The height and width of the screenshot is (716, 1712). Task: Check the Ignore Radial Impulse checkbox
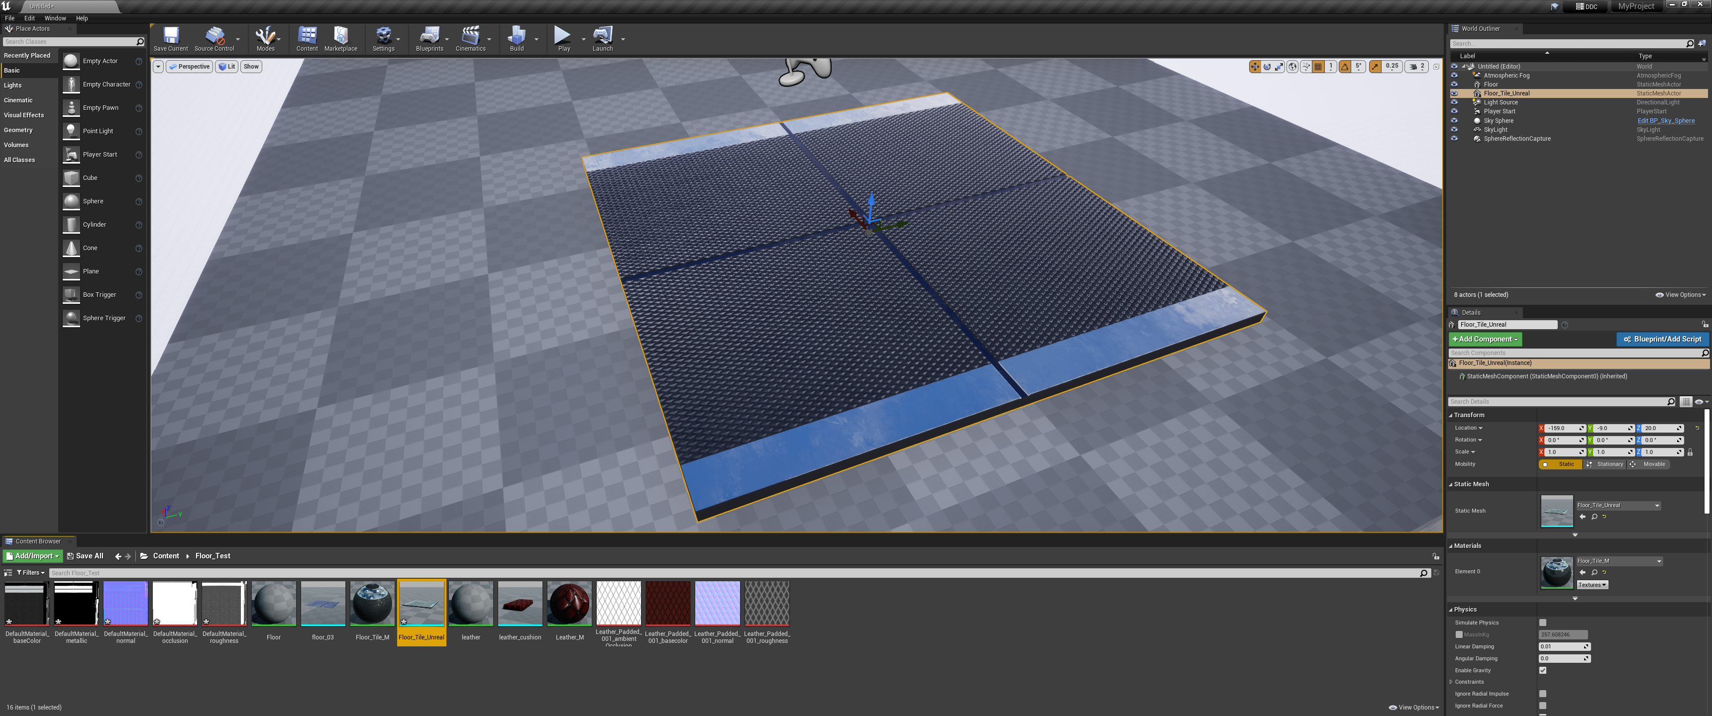tap(1542, 694)
